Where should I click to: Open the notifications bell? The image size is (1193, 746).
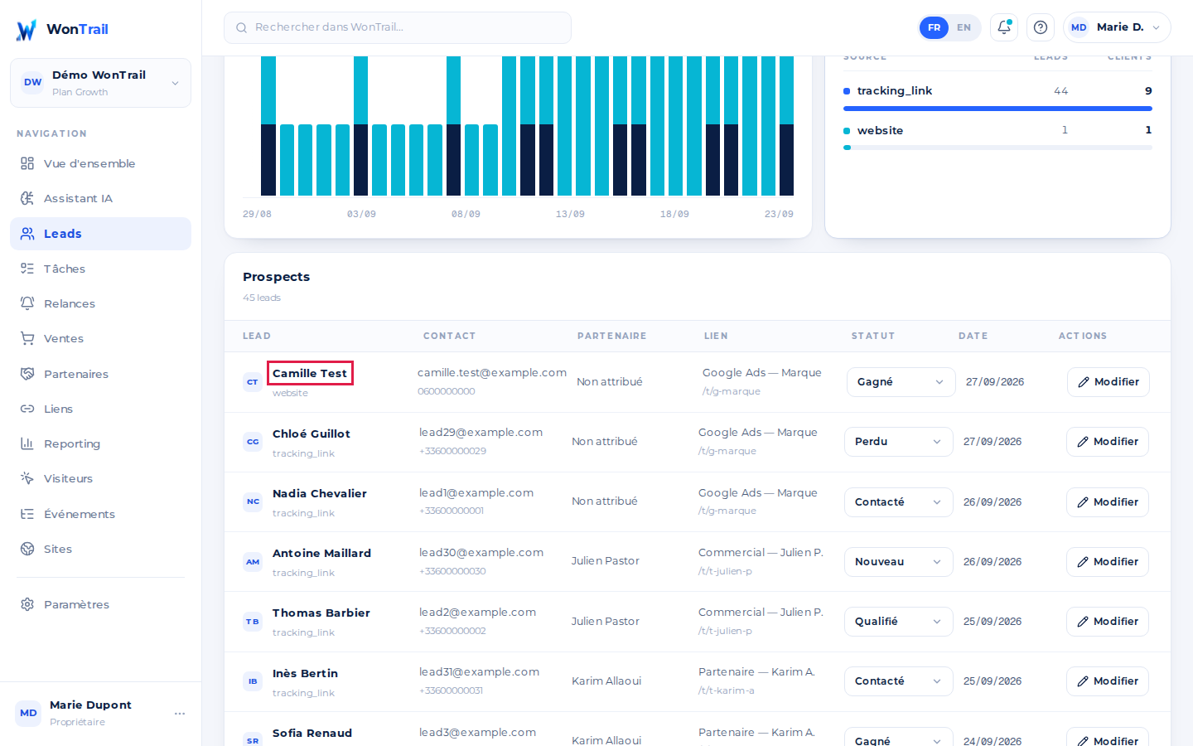[x=1004, y=27]
